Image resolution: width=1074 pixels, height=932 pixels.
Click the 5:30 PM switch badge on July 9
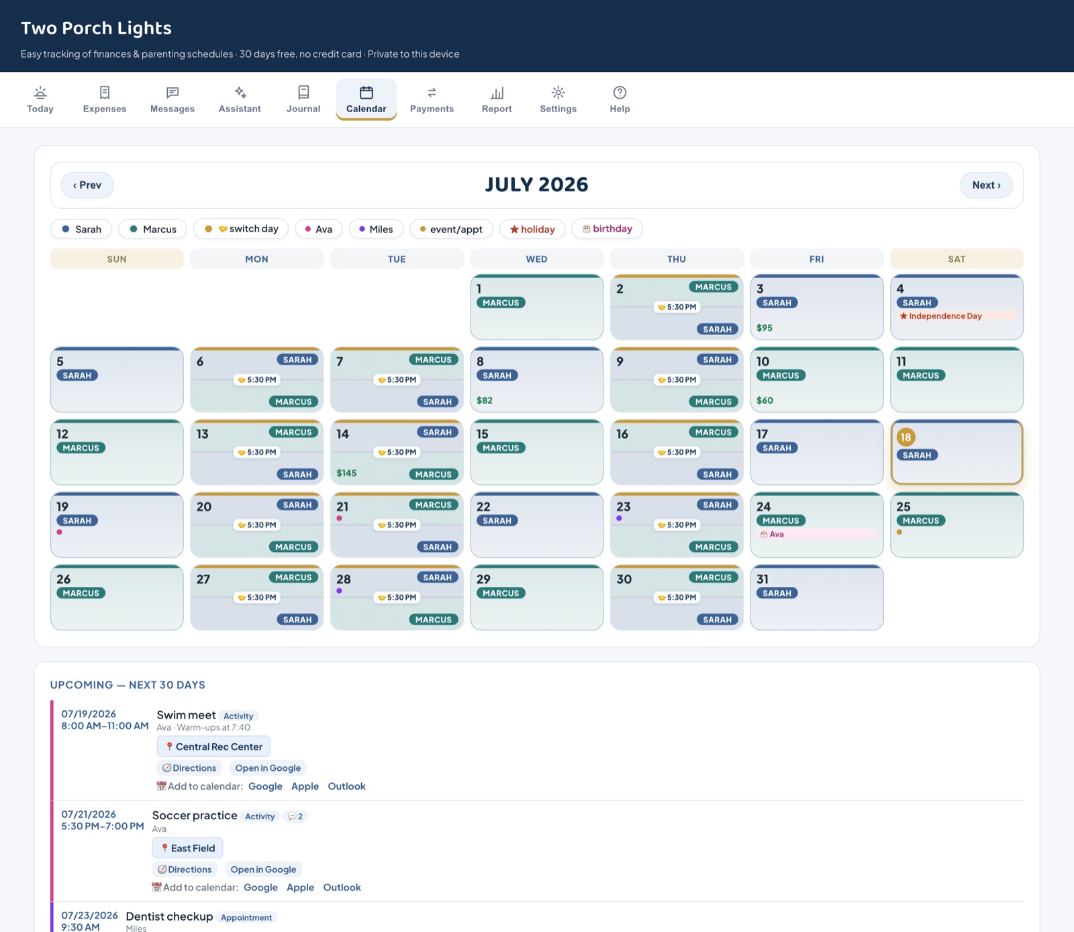click(677, 380)
